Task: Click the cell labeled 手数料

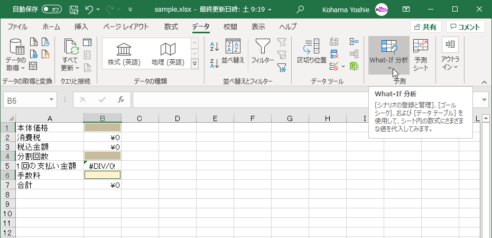Action: tap(49, 176)
